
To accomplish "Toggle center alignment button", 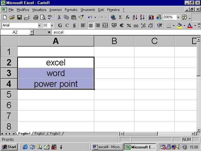I will click(x=91, y=25).
